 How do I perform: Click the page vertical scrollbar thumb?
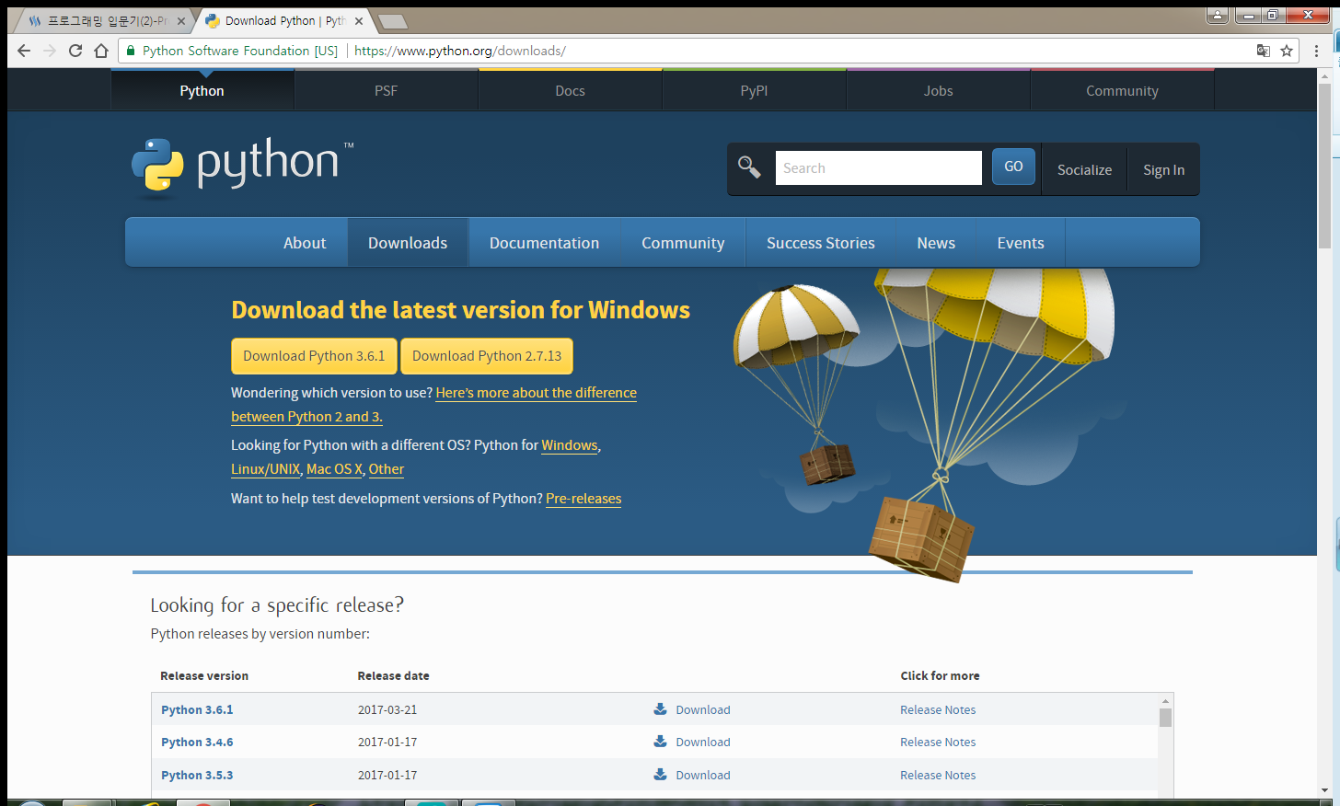pos(1324,167)
